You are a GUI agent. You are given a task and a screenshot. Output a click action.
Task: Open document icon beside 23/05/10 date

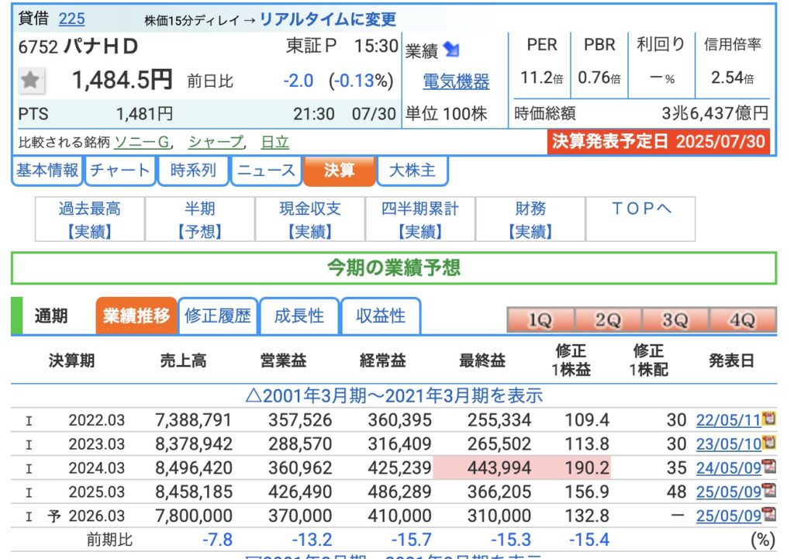pyautogui.click(x=768, y=442)
